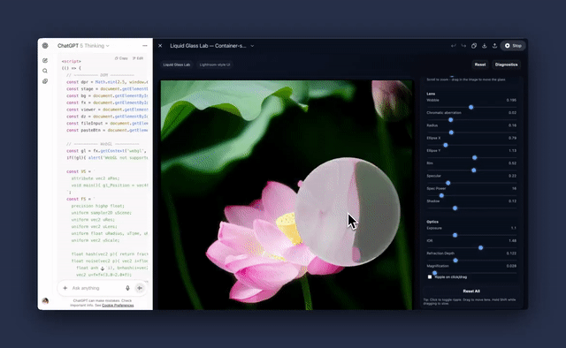This screenshot has height=348, width=566.
Task: Click the download icon in canvas toolbar
Action: pos(485,46)
